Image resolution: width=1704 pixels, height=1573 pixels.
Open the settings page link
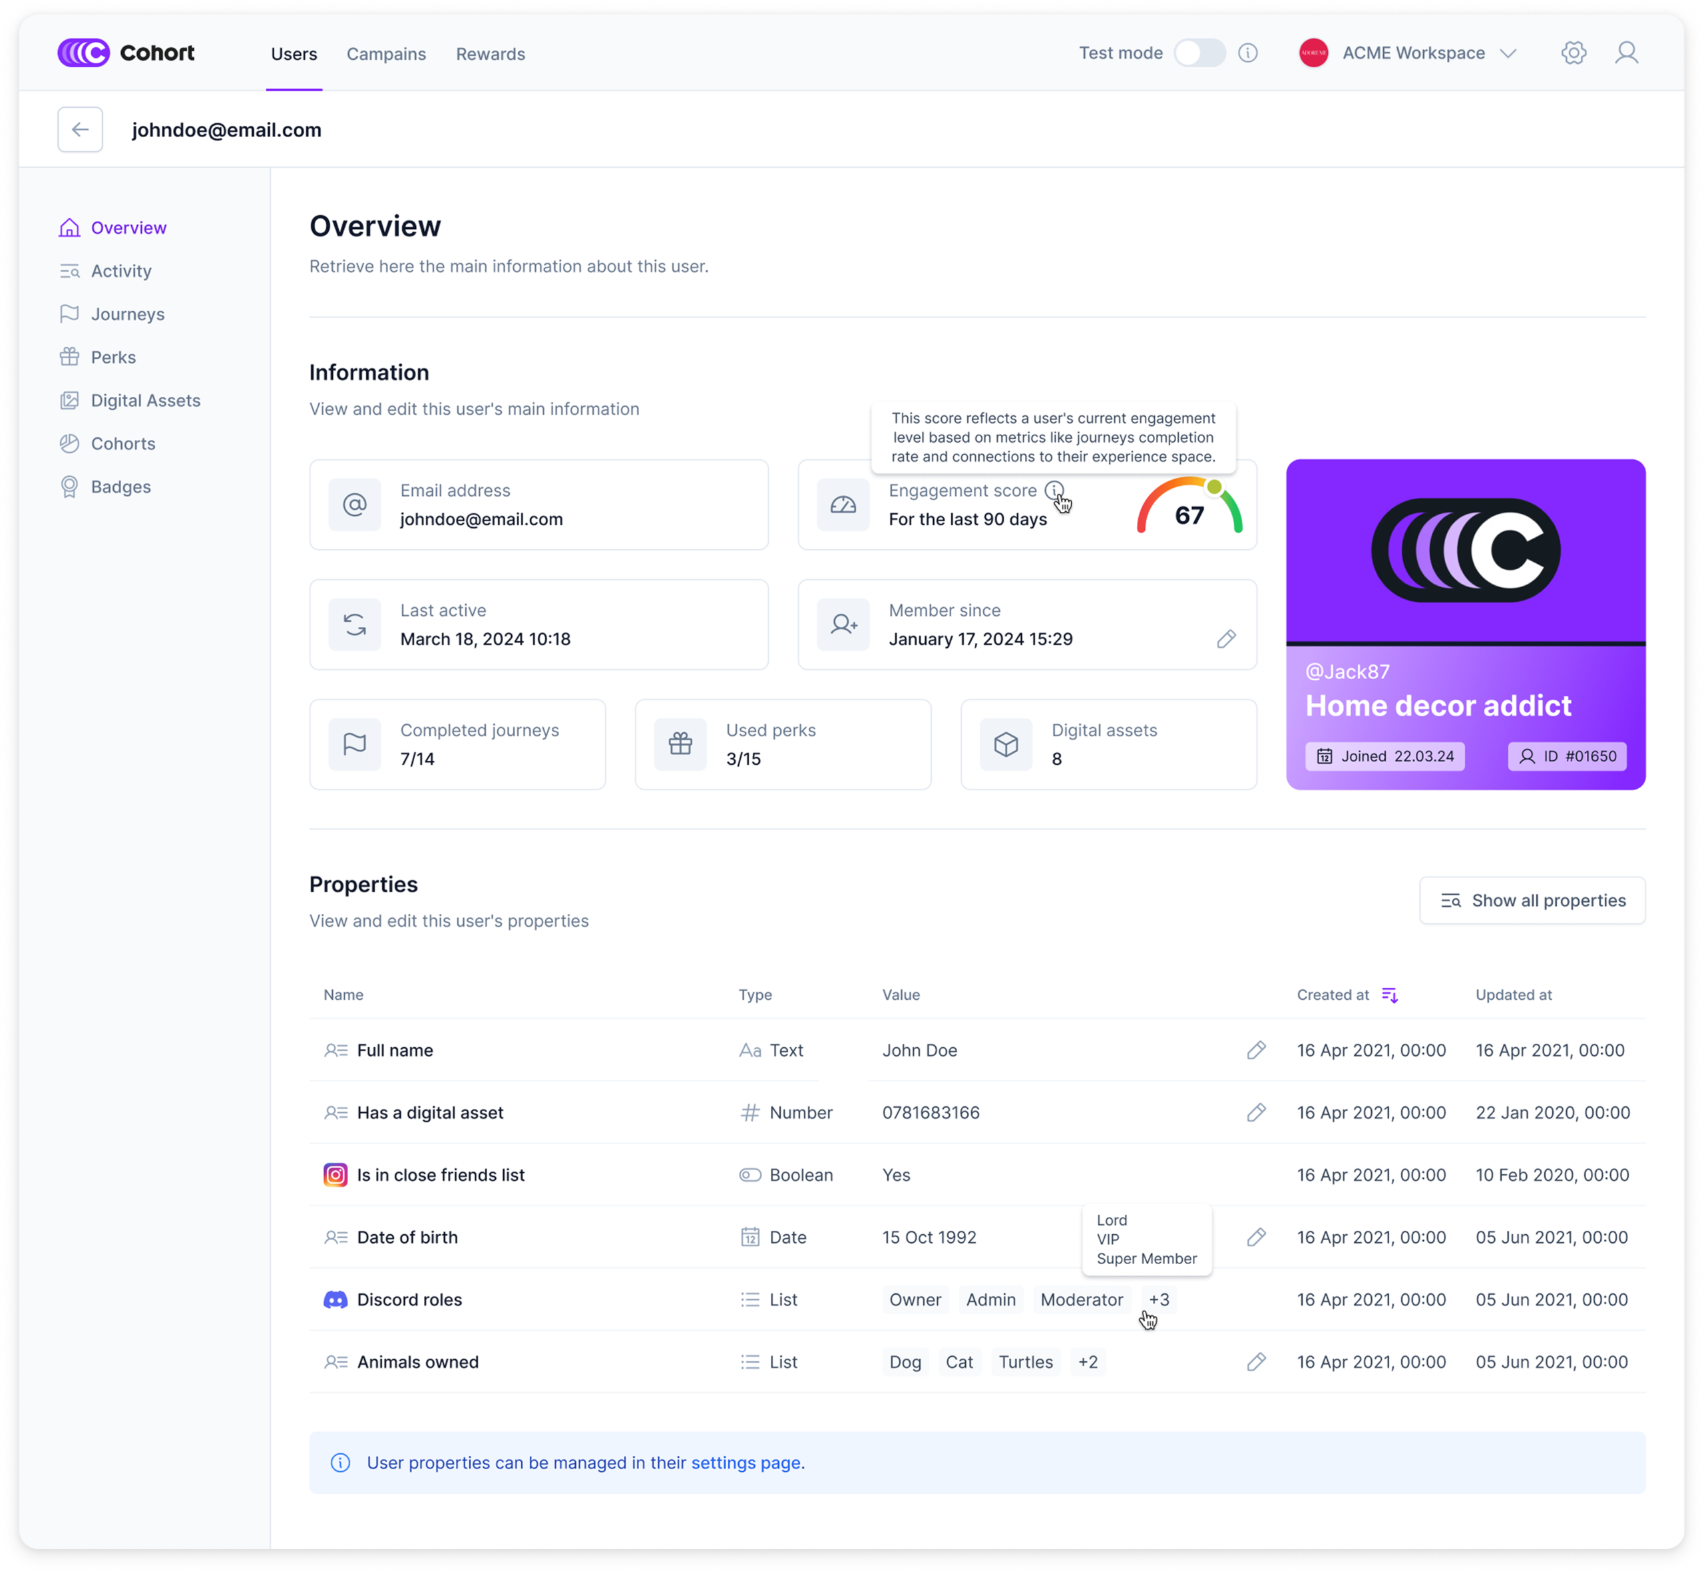click(745, 1462)
